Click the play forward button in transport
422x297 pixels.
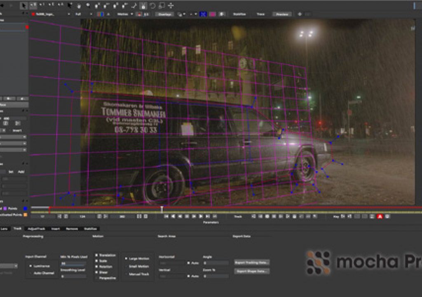[x=201, y=217]
